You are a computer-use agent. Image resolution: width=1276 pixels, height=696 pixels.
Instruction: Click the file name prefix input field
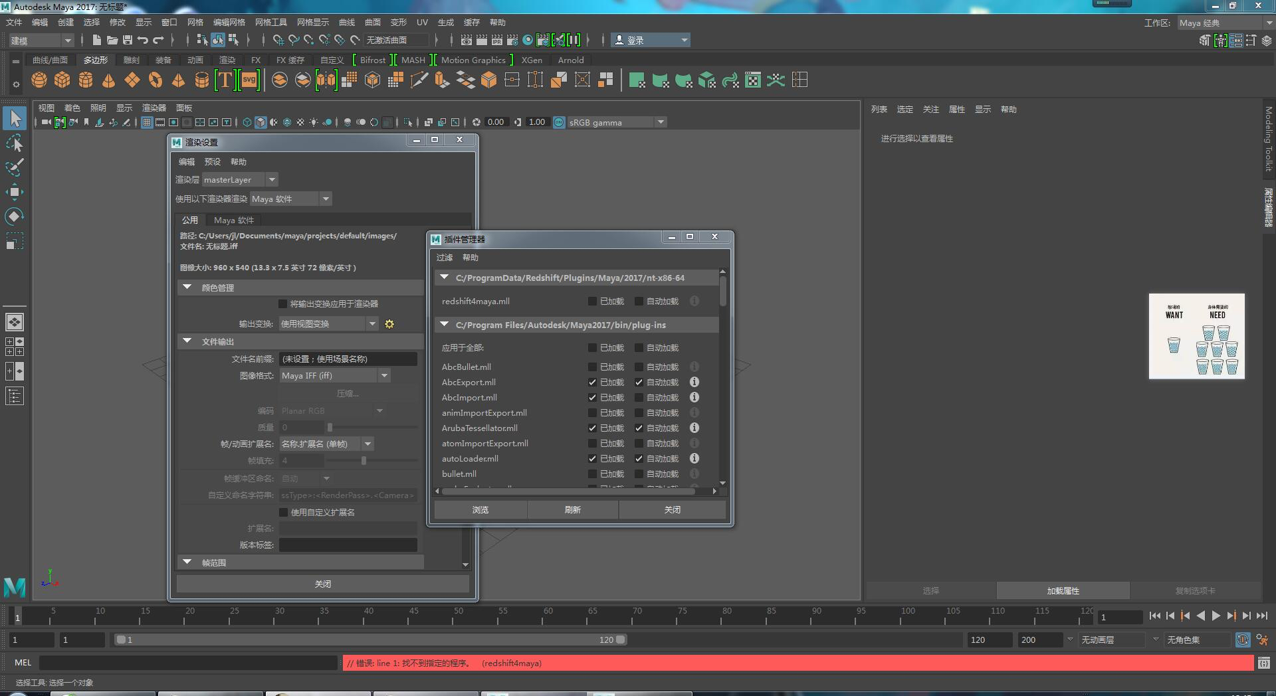[x=348, y=359]
